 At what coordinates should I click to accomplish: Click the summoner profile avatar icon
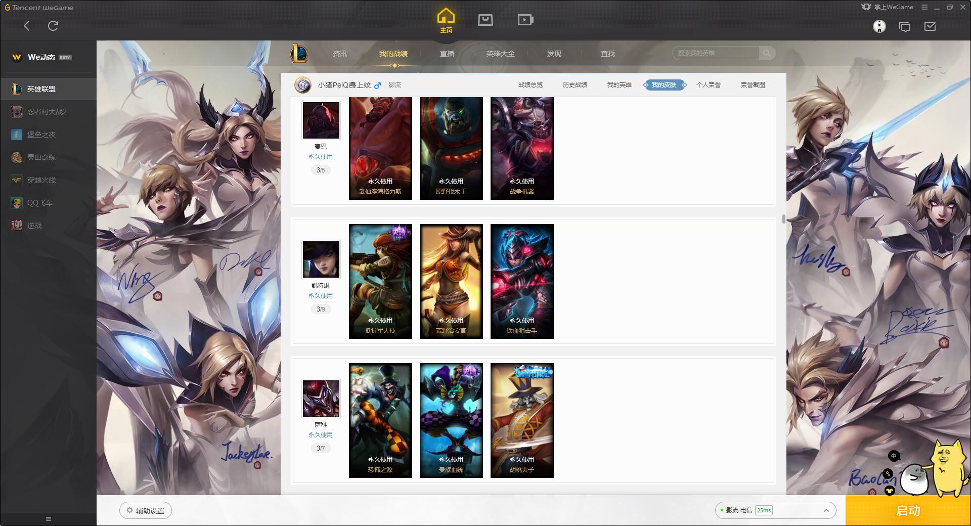click(303, 85)
